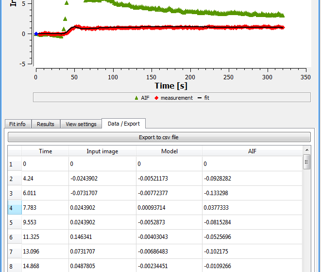321x272 pixels.
Task: Select the AIF cell with value -0.133298
Action: click(252, 193)
